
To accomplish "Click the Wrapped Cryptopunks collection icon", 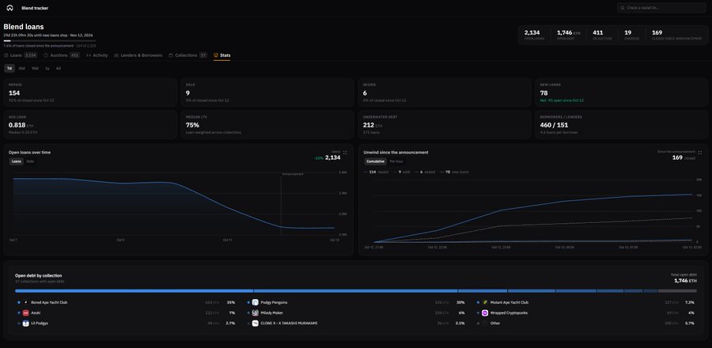I will (485, 312).
